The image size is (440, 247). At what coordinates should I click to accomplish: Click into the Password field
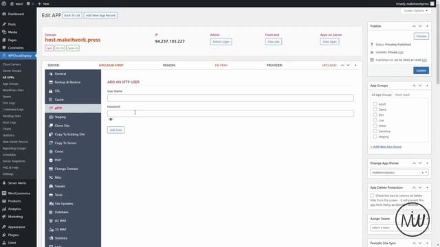(x=230, y=113)
